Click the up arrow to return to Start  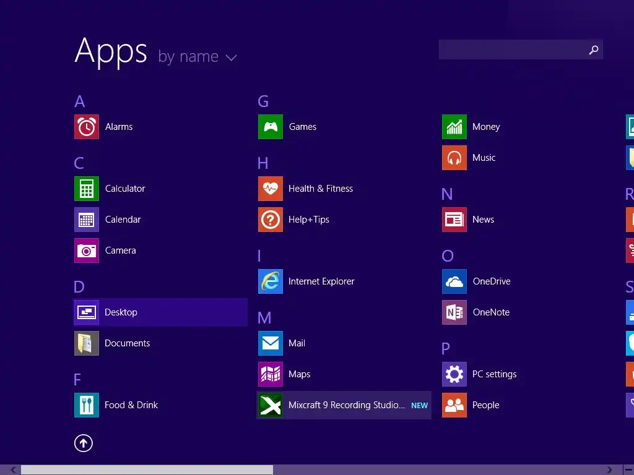click(x=84, y=443)
